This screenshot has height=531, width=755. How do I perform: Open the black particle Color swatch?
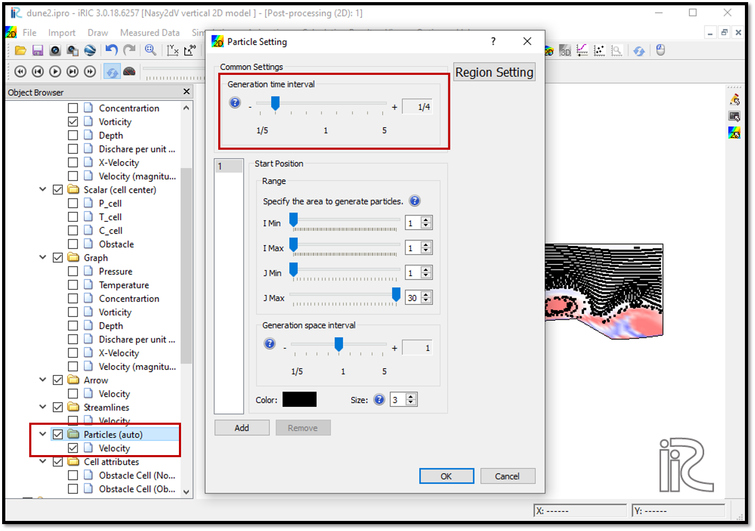pyautogui.click(x=299, y=399)
